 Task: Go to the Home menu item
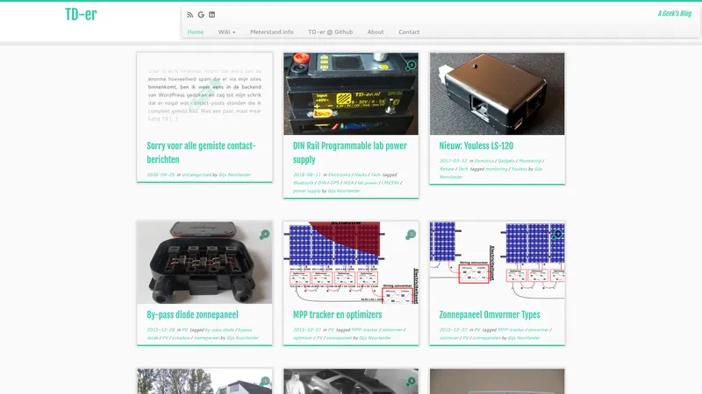195,32
